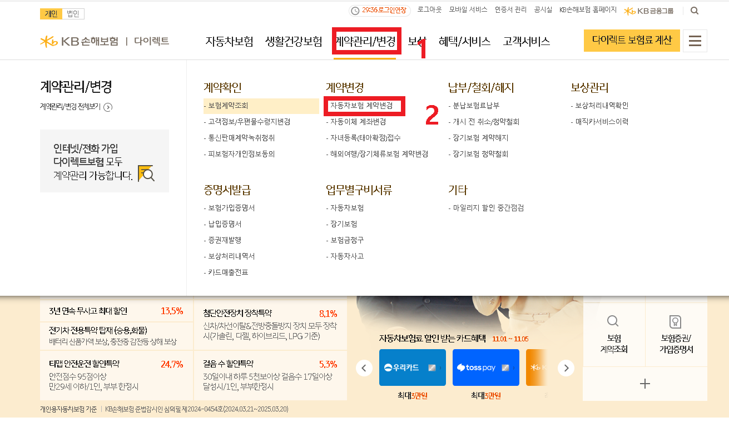
Task: Click the KB금융그룹 logo link
Action: click(648, 11)
